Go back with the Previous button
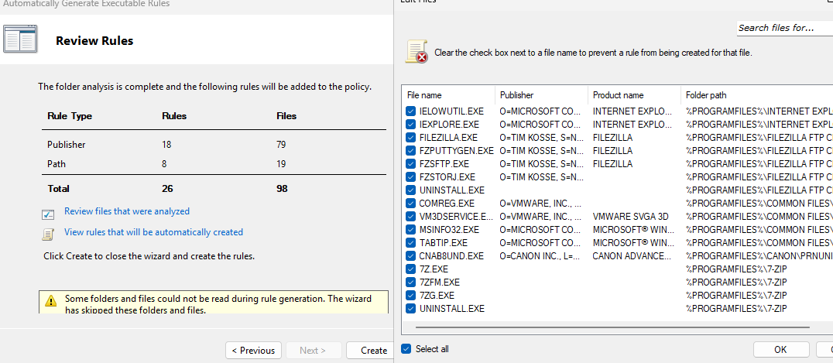This screenshot has height=363, width=833. [253, 350]
